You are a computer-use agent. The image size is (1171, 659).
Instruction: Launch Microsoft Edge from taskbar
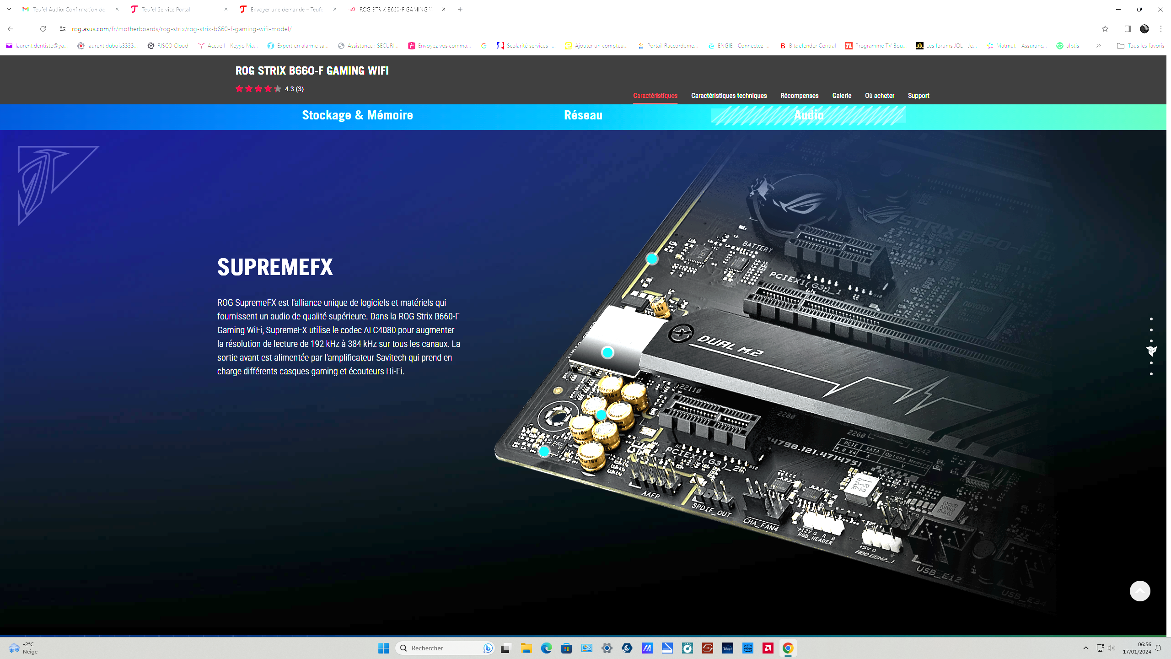point(546,648)
